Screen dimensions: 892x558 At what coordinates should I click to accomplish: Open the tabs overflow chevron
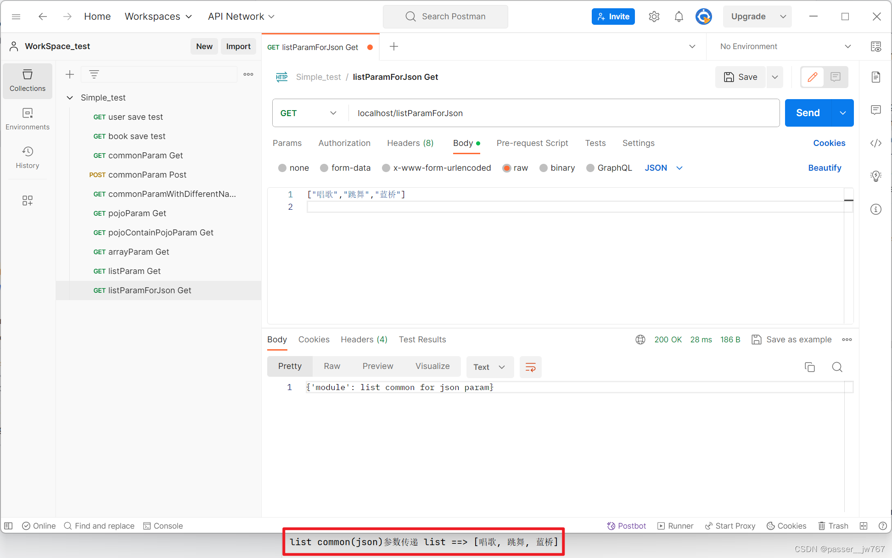[x=692, y=46]
